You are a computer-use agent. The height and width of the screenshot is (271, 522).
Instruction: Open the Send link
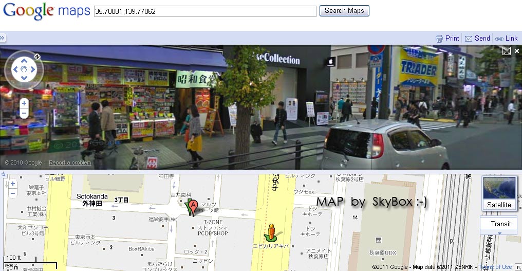(x=482, y=39)
